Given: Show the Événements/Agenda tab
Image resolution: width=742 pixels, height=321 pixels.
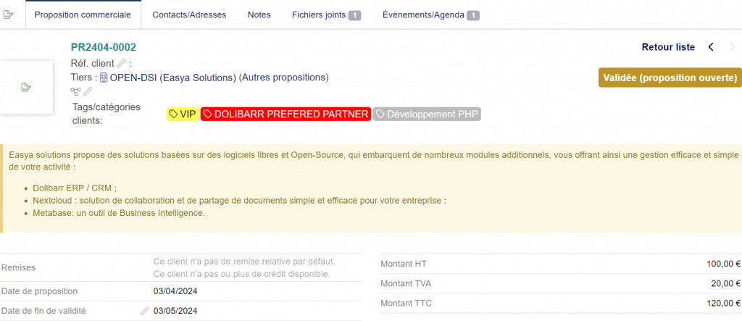Looking at the screenshot, I should (x=430, y=14).
